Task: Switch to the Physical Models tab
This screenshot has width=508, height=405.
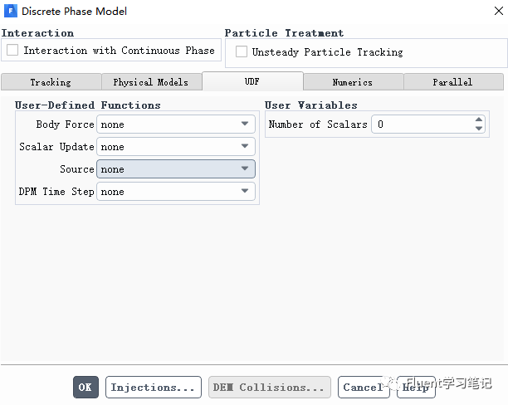Action: pos(152,81)
